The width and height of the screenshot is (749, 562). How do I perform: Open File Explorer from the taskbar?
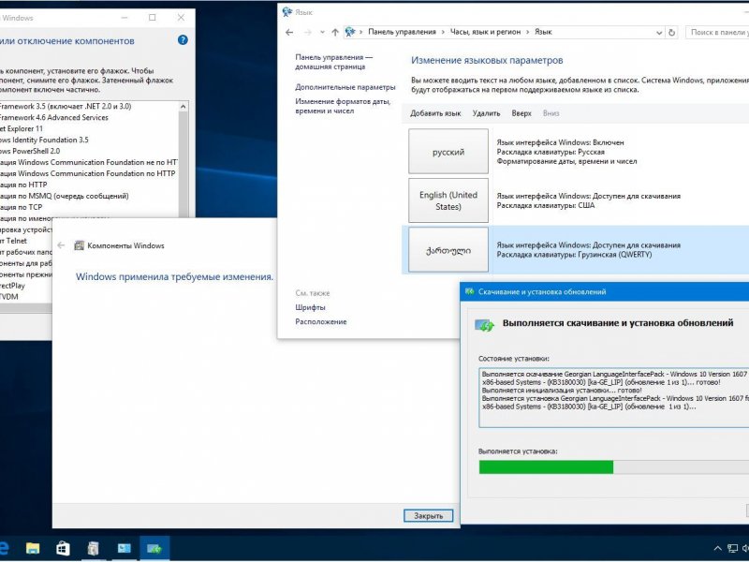point(33,548)
